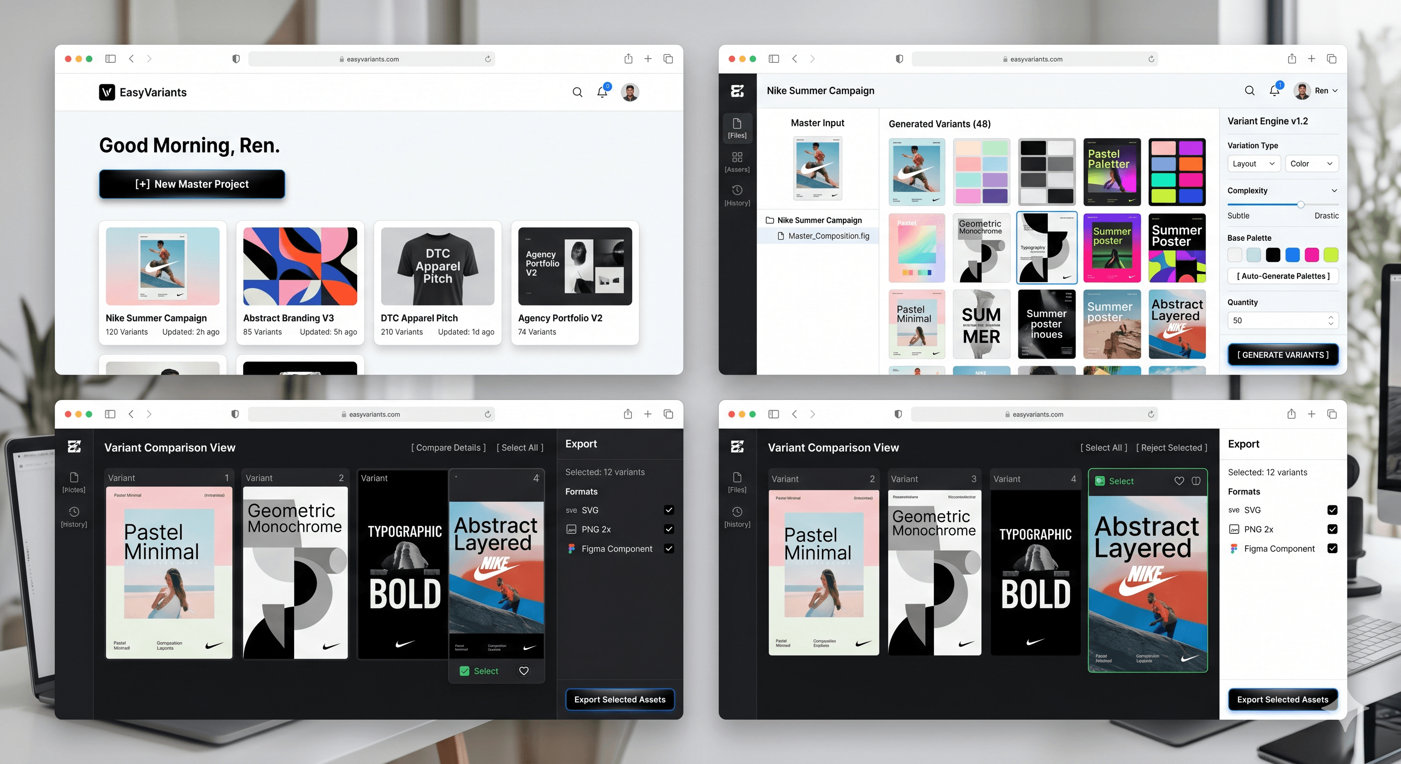Click the Master Input poster thumbnail
Viewport: 1401px width, 764px height.
(817, 169)
